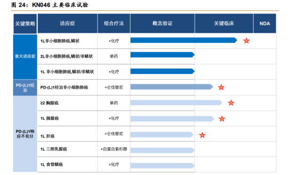Click the 关键临床 column header
Viewport: 302px width, 175px height.
coord(224,24)
